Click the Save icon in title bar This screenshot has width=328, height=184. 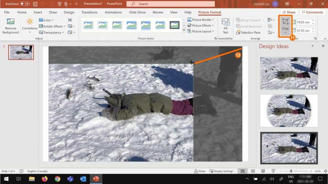(35, 4)
